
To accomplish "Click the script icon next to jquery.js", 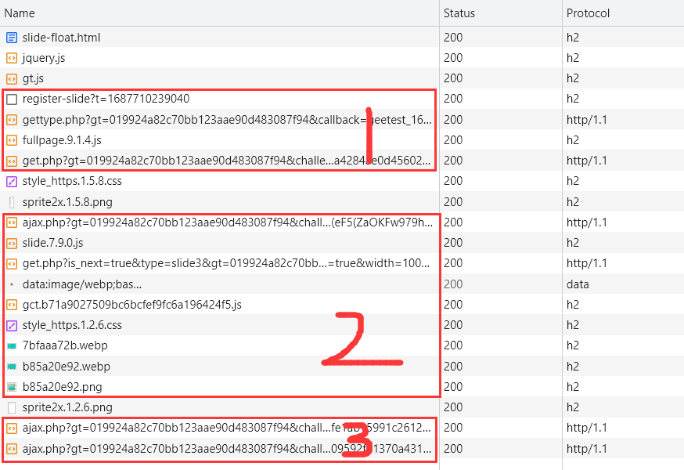I will click(12, 58).
